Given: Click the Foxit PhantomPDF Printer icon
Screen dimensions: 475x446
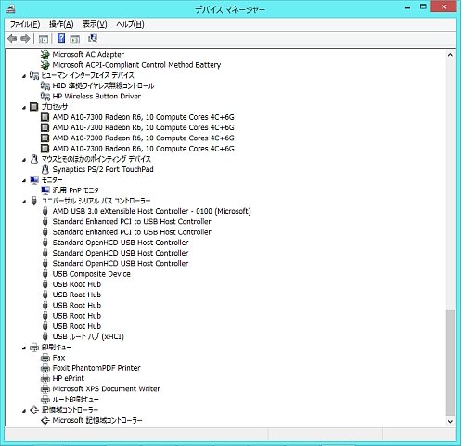Looking at the screenshot, I should (x=45, y=368).
